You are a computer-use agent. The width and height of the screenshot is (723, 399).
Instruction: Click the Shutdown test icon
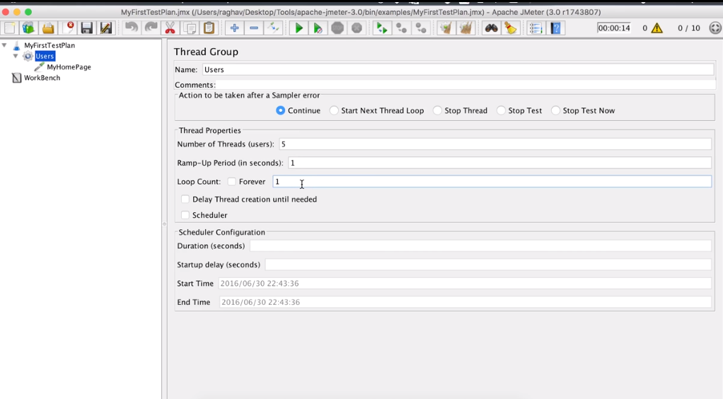[x=357, y=28]
